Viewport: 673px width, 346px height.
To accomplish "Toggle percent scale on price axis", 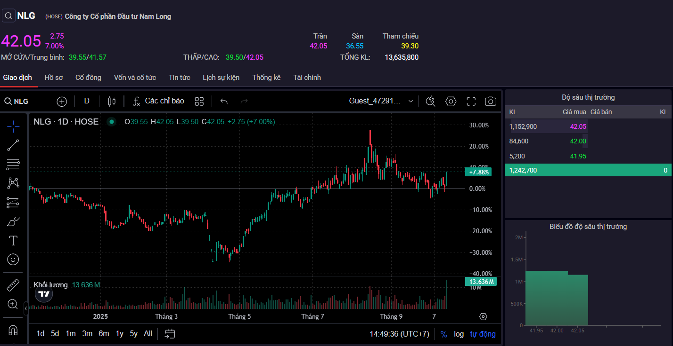I will (443, 334).
